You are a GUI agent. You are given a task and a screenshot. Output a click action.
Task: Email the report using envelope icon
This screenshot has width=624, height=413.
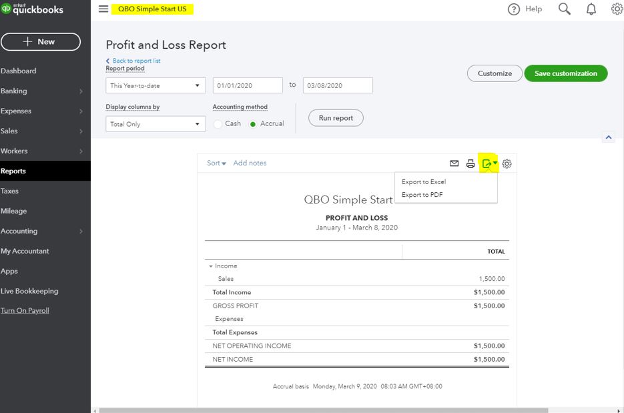pos(454,163)
